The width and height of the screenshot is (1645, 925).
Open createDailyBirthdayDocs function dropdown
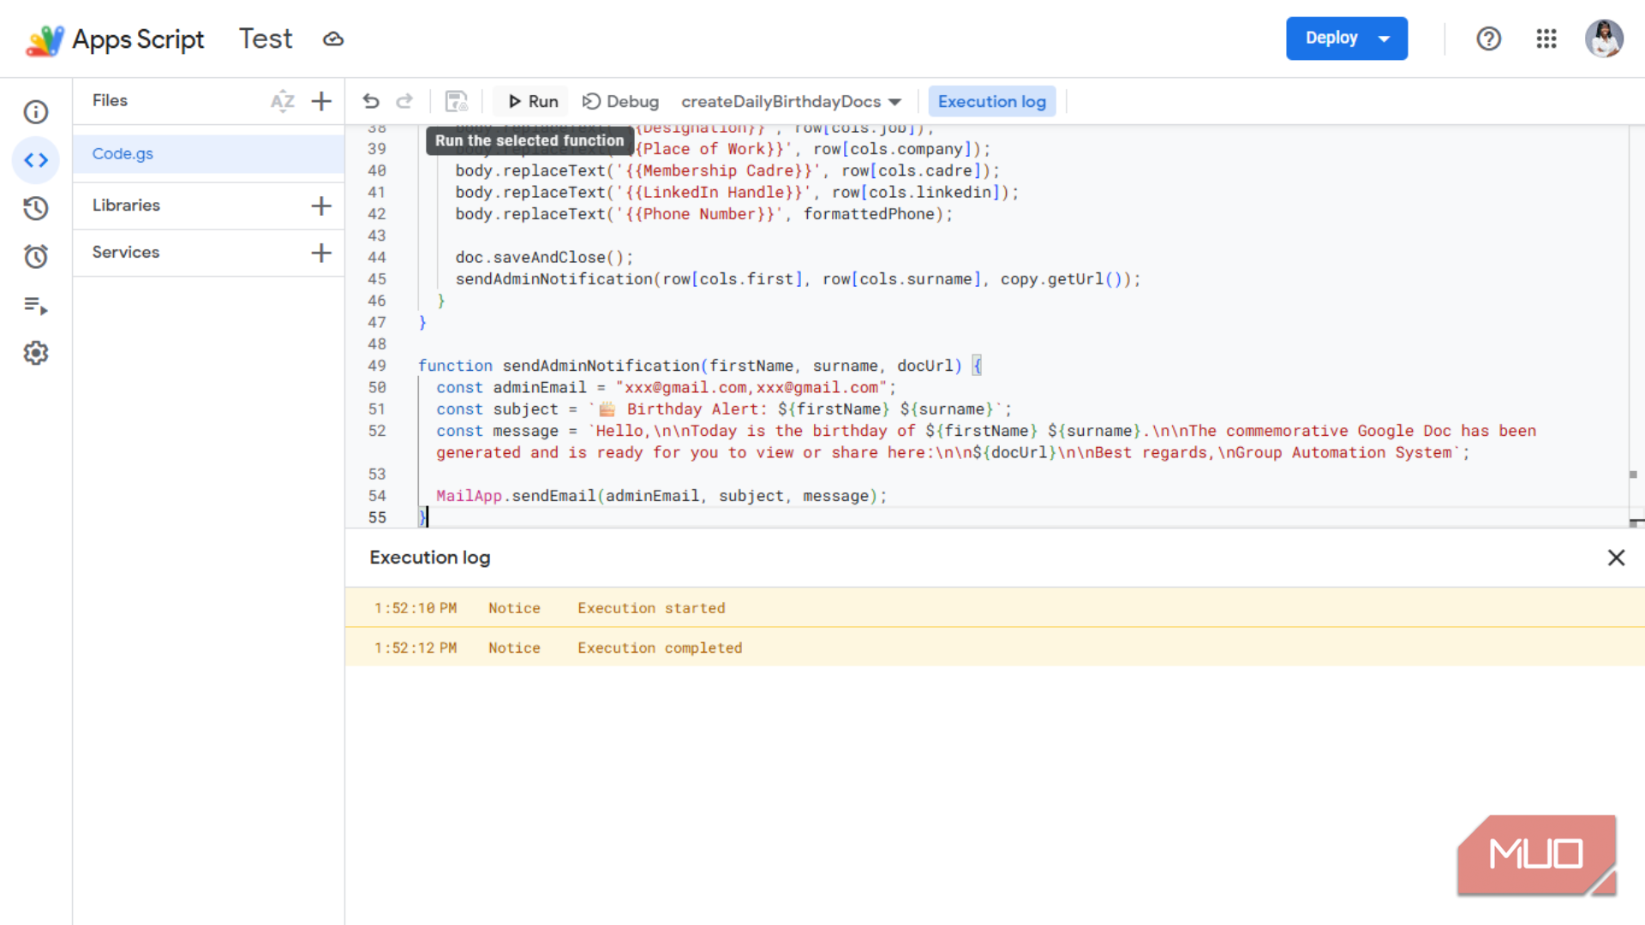(791, 101)
